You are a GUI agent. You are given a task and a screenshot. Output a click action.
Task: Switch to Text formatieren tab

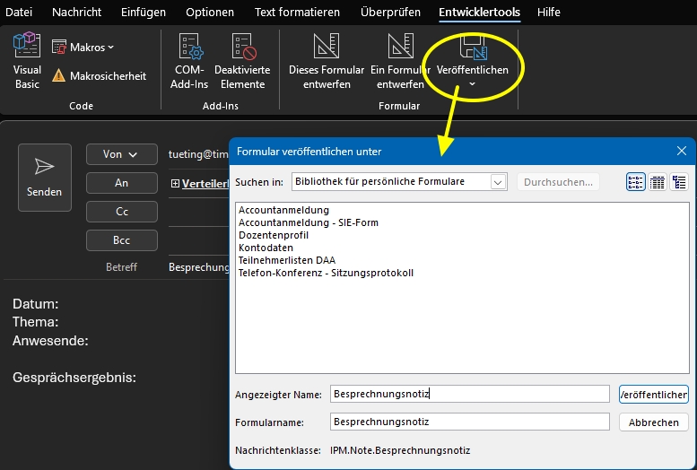(298, 12)
